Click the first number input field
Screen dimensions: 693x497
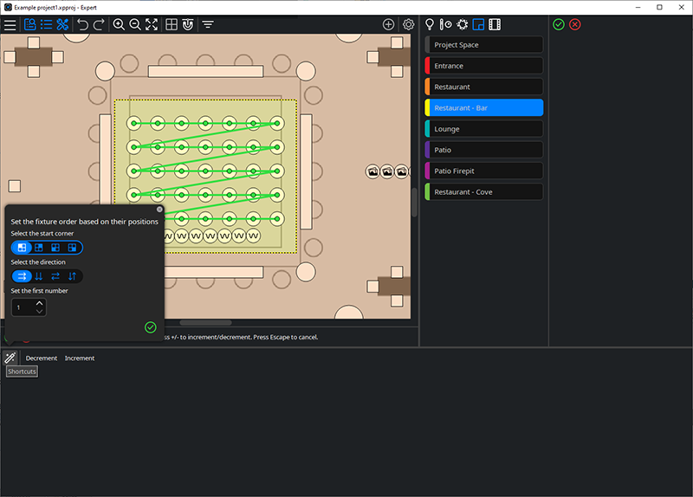point(23,307)
